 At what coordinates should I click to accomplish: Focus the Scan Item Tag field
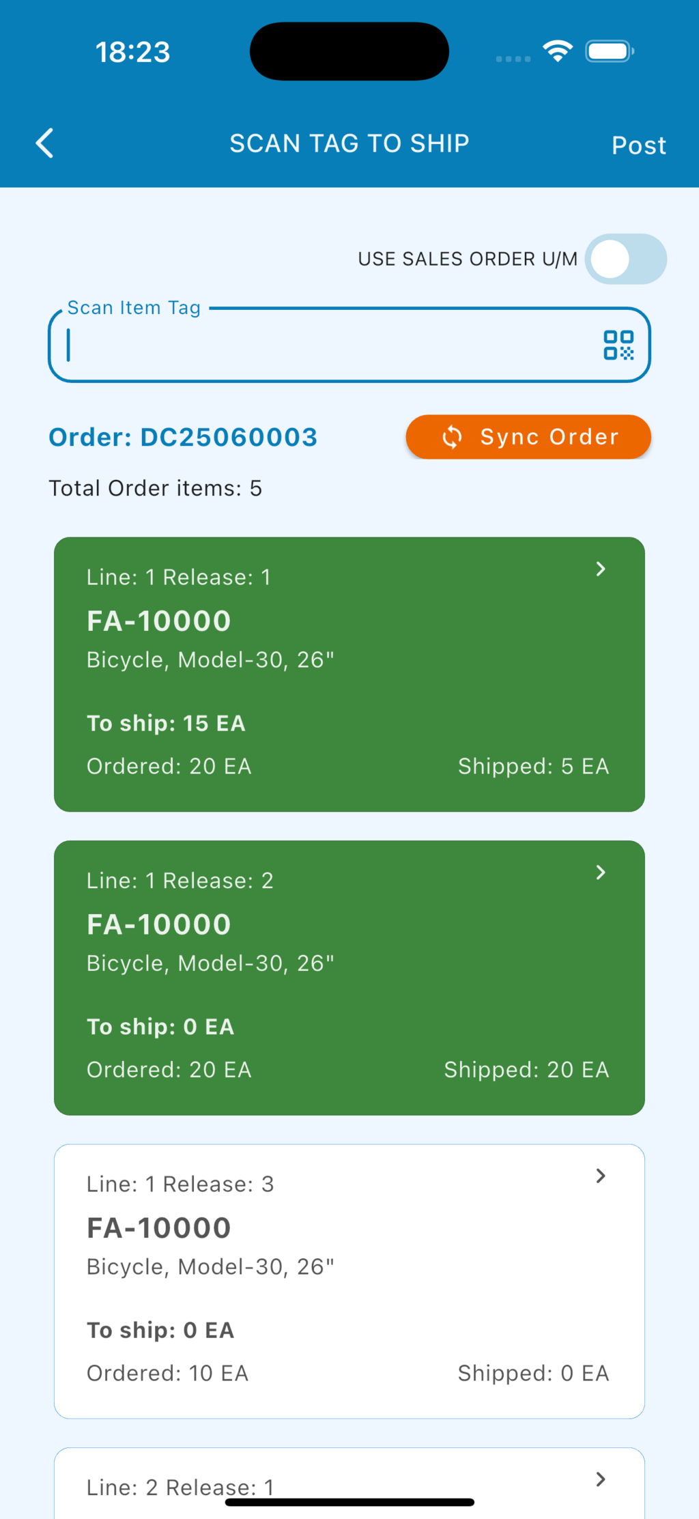point(328,345)
